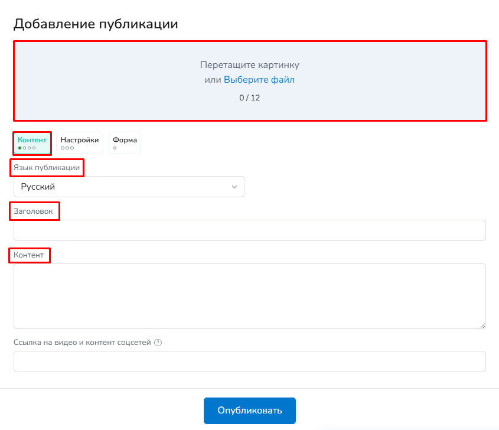Click the help icon beside video link label
Image resolution: width=499 pixels, height=430 pixels.
pyautogui.click(x=158, y=343)
